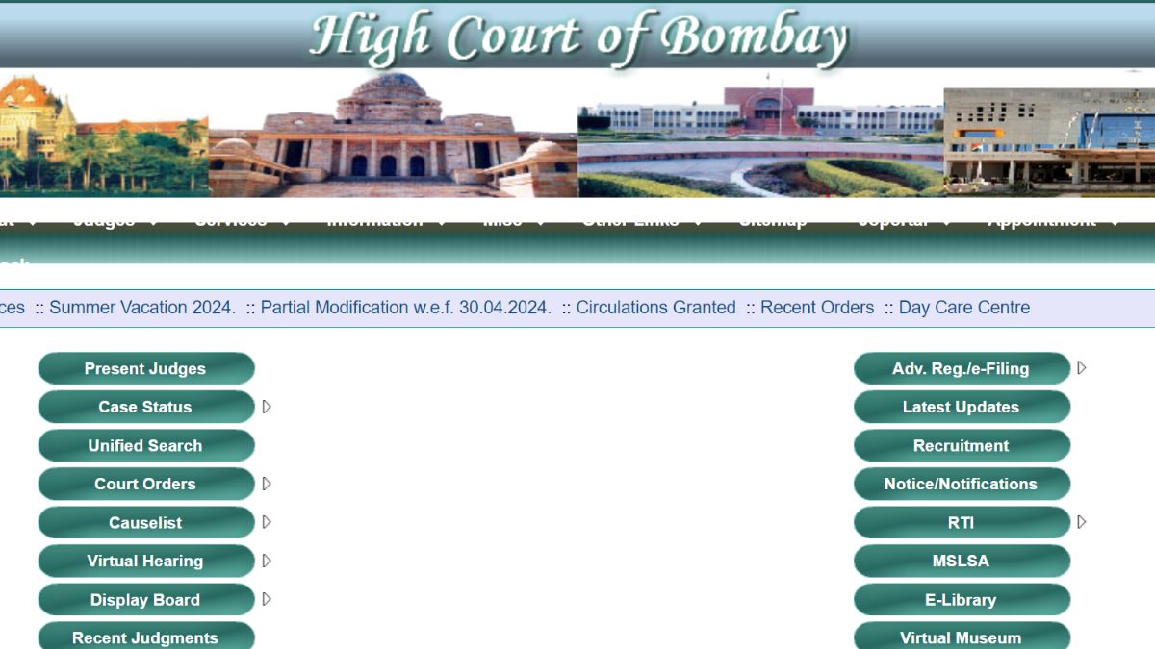Open Unified Search
1155x649 pixels.
pyautogui.click(x=146, y=445)
